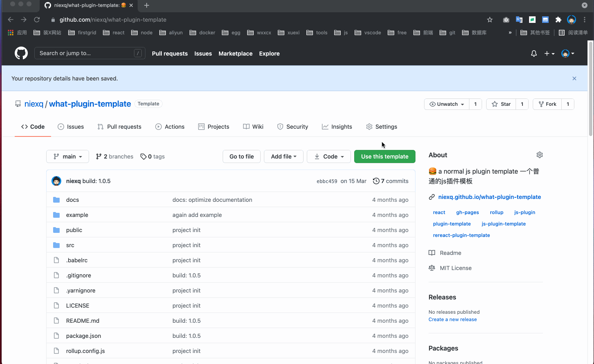Open a new browser tab
The height and width of the screenshot is (364, 594).
tap(147, 5)
